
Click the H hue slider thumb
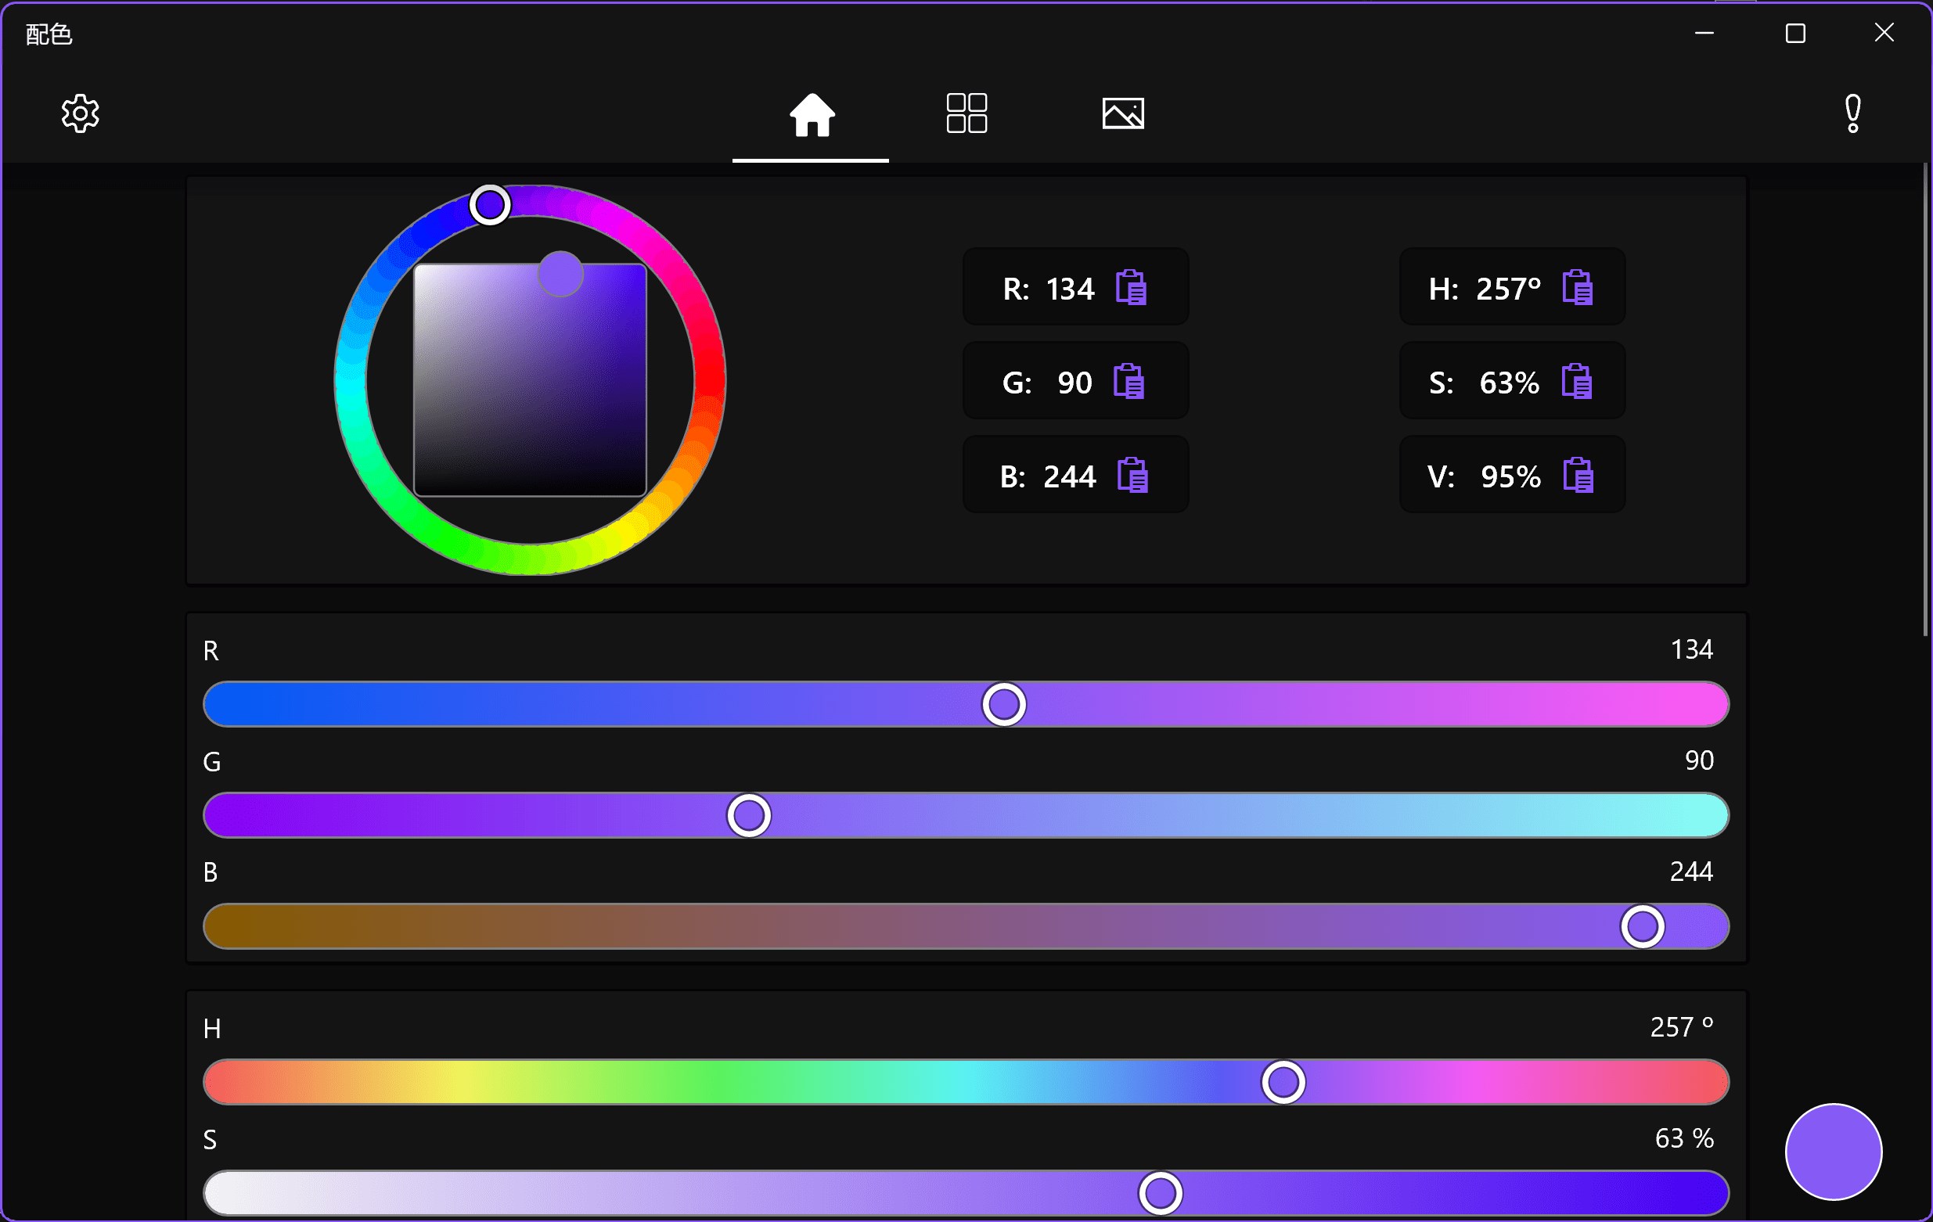point(1283,1083)
